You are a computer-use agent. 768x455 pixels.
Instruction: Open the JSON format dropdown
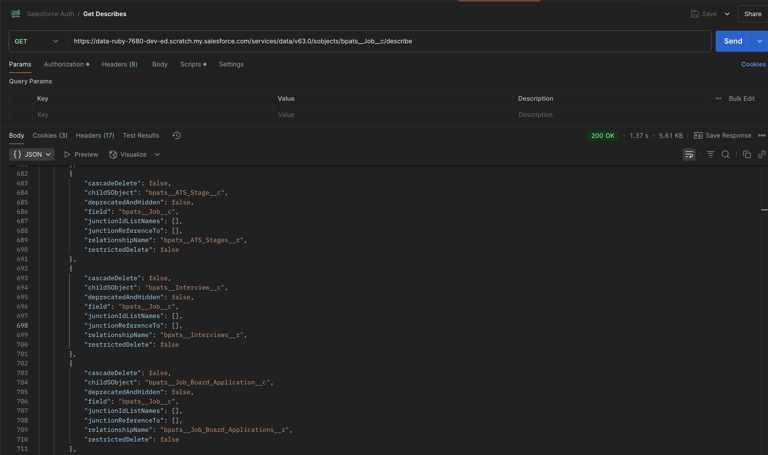32,155
